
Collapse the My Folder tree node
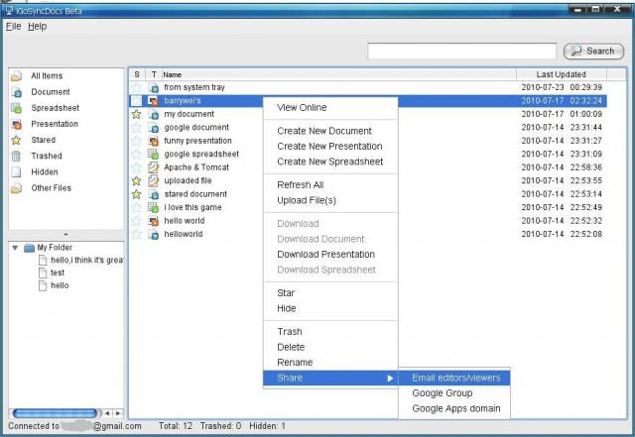click(15, 248)
